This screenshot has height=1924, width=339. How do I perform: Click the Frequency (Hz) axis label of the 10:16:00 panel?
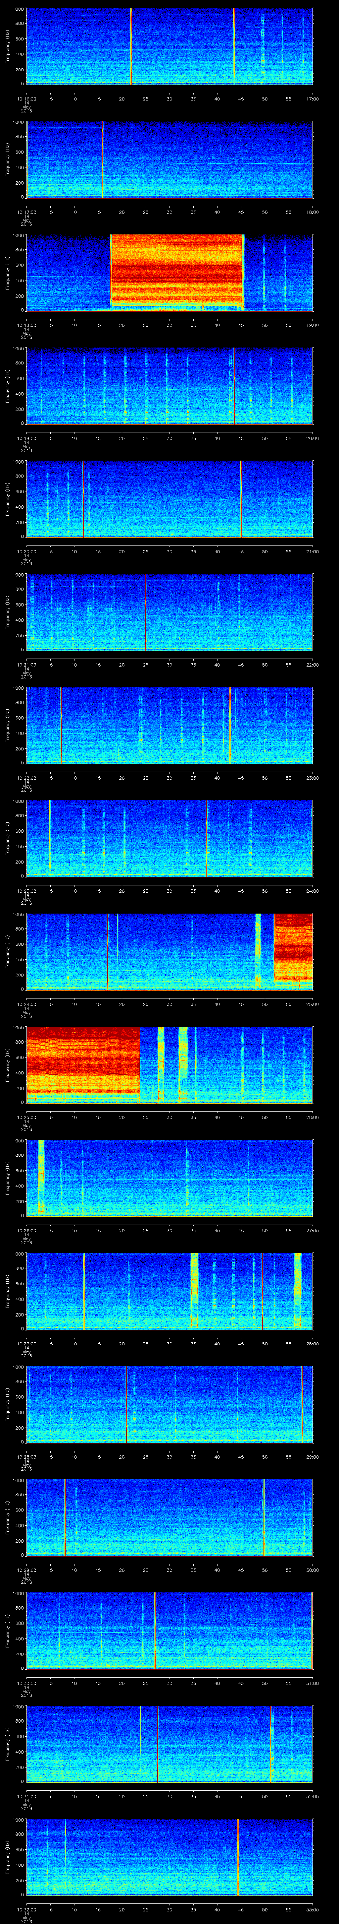8,46
